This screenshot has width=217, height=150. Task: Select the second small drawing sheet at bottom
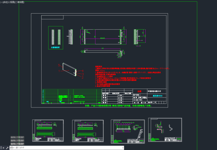point(88,131)
